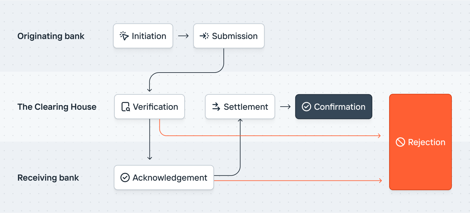The image size is (470, 213).
Task: Click the Settlement transfer arrows icon
Action: 216,107
